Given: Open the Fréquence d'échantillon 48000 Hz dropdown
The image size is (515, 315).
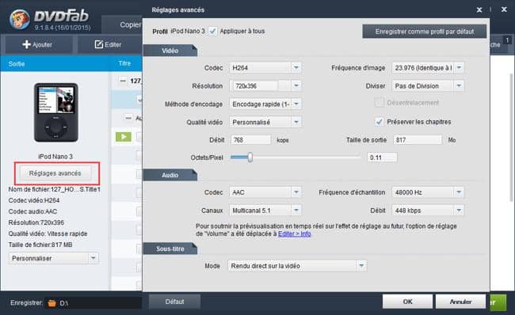Looking at the screenshot, I should click(x=428, y=192).
